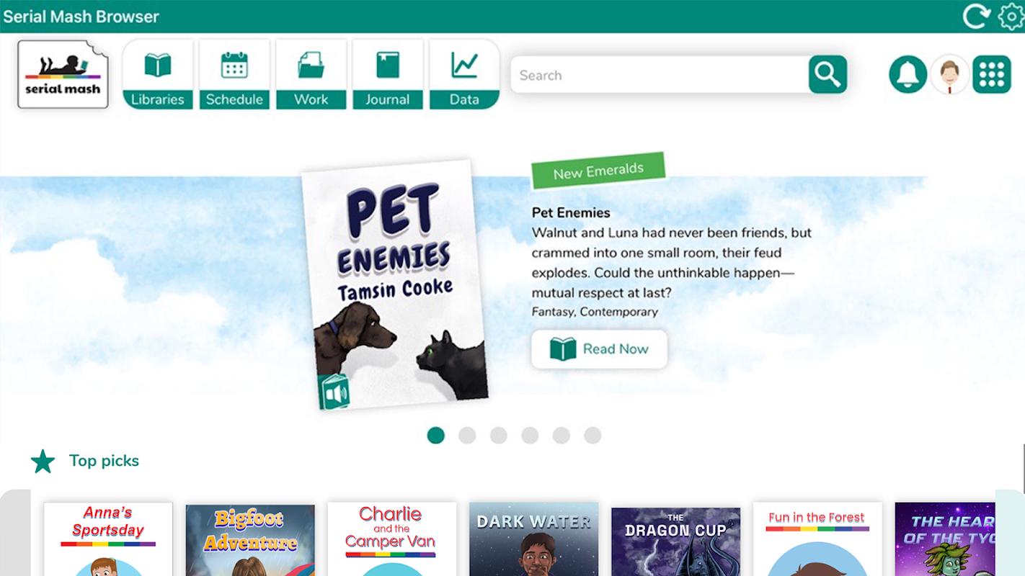This screenshot has width=1025, height=576.
Task: Open the apps grid menu
Action: tap(992, 75)
